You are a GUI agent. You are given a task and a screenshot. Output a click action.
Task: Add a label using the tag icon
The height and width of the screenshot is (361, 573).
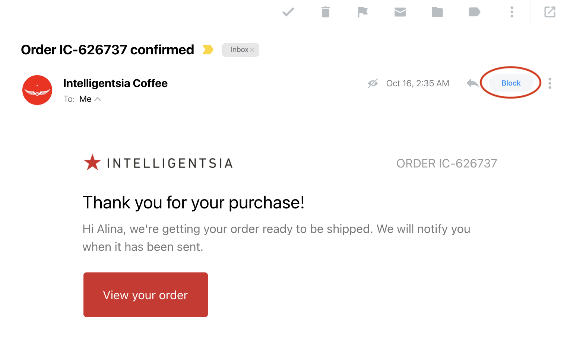point(474,12)
